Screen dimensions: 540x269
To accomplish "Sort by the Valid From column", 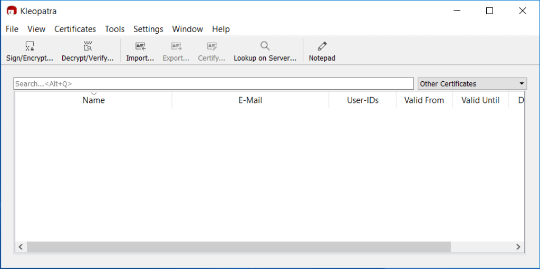I will [424, 100].
